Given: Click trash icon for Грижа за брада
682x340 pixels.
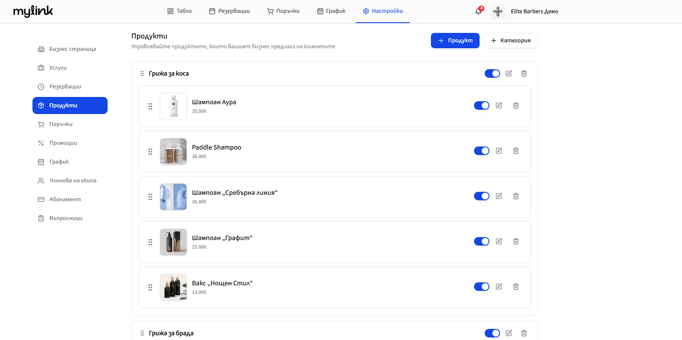Looking at the screenshot, I should point(524,333).
